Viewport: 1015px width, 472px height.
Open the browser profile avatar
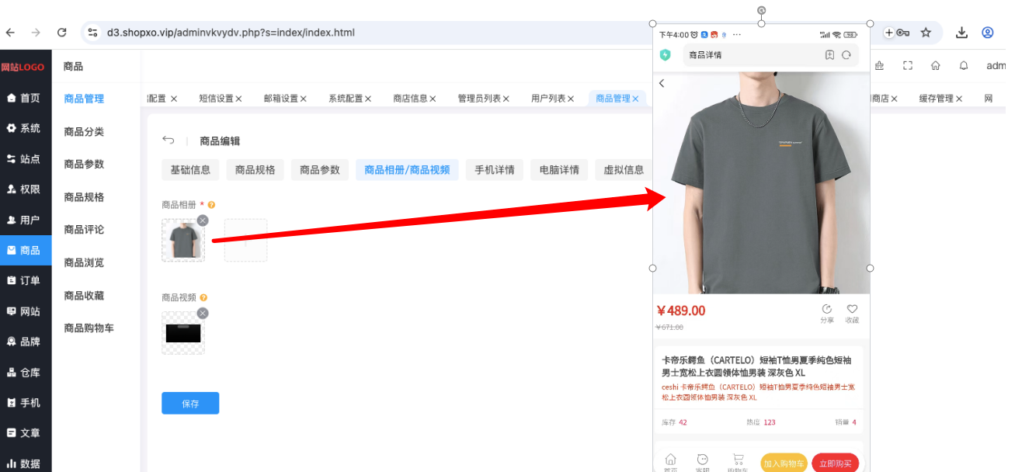(988, 33)
